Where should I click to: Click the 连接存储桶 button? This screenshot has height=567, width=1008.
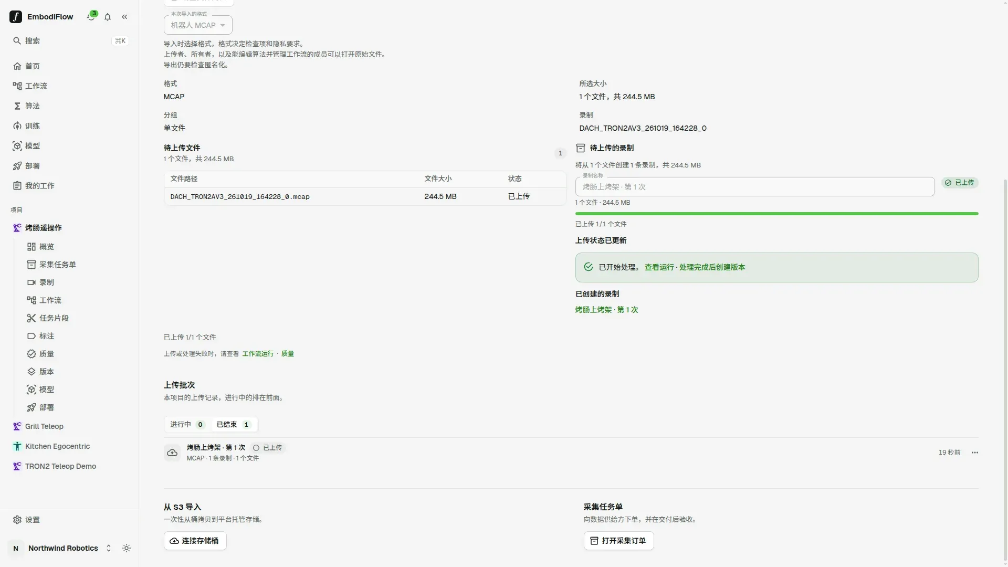[x=195, y=541]
